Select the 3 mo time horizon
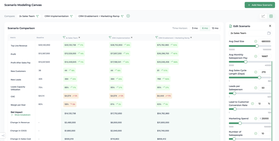Image resolution: width=279 pixels, height=141 pixels. tap(195, 28)
